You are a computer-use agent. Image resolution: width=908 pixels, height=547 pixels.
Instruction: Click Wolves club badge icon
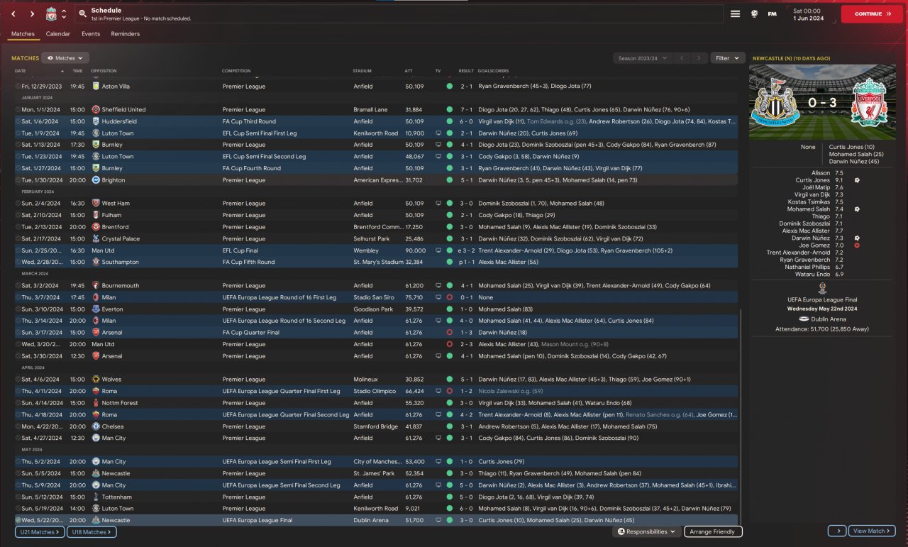[x=96, y=380]
